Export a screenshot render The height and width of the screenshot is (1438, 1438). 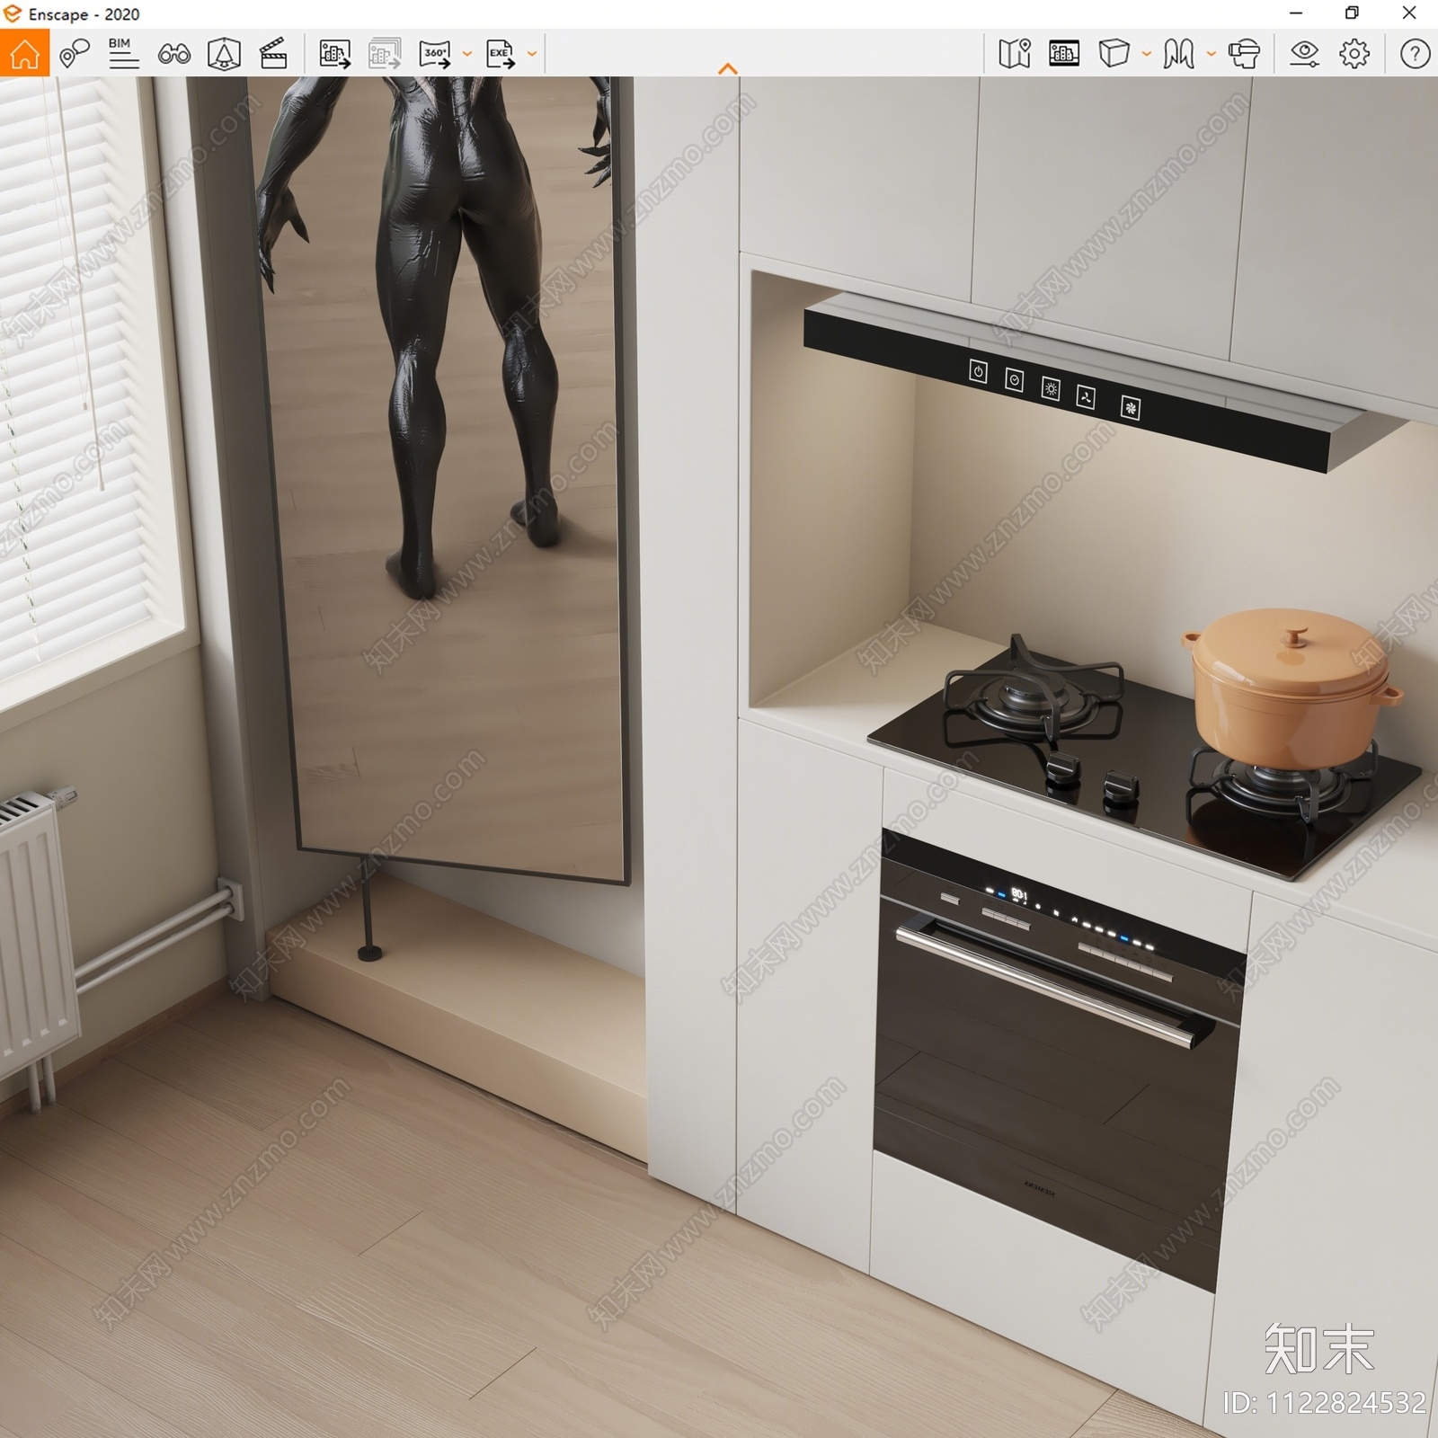[x=334, y=54]
